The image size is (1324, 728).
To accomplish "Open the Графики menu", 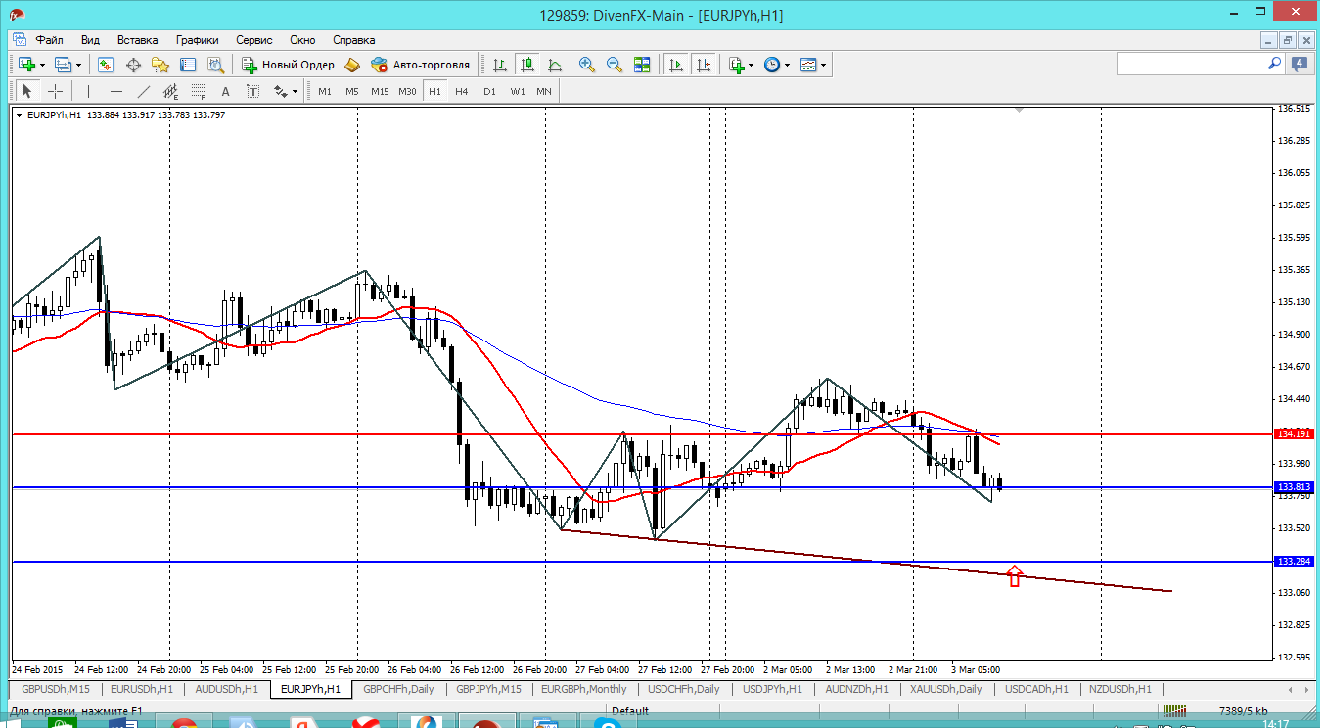I will 197,40.
